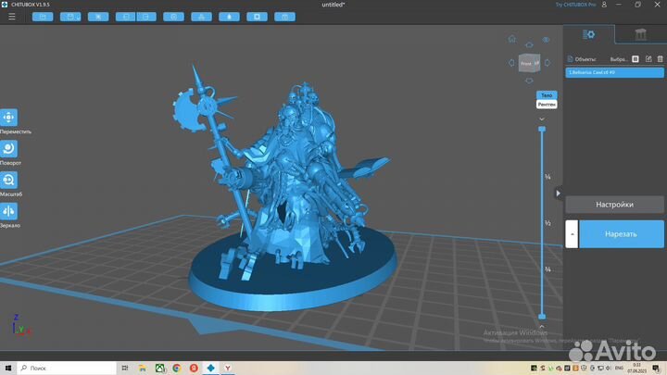The height and width of the screenshot is (375, 667).
Task: Open the red Yandex icon on taskbar
Action: point(194,369)
